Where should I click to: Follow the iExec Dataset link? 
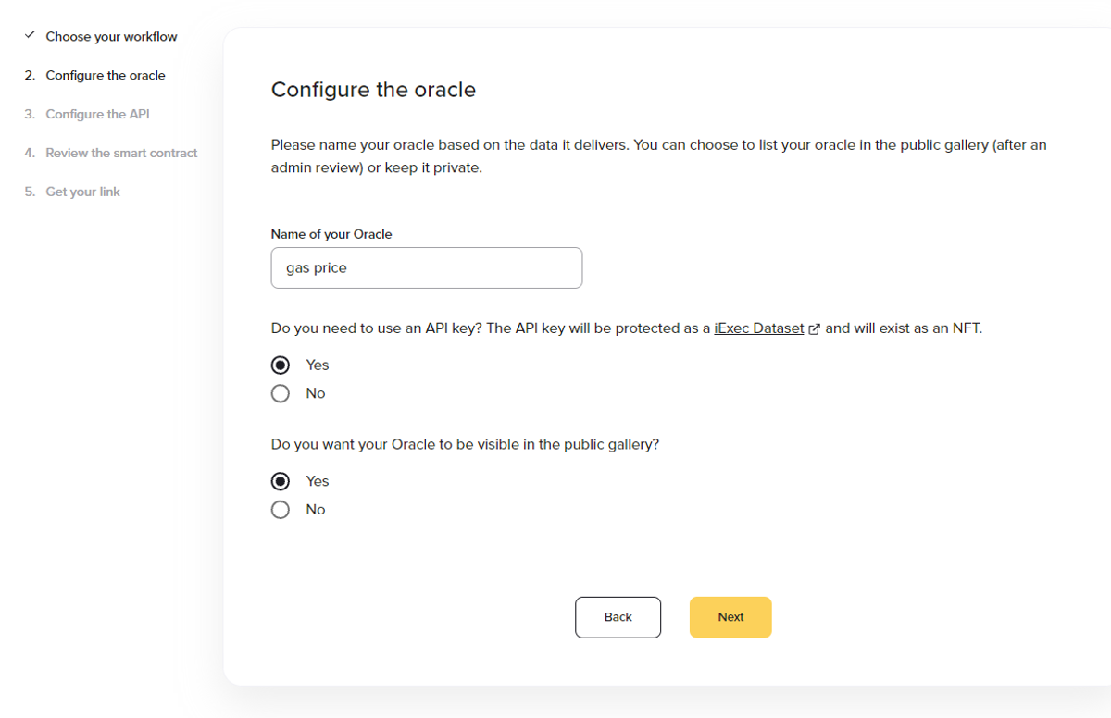(759, 328)
